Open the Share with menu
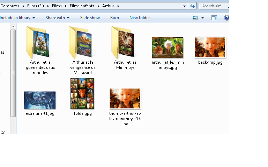This screenshot has height=167, width=268. click(58, 18)
